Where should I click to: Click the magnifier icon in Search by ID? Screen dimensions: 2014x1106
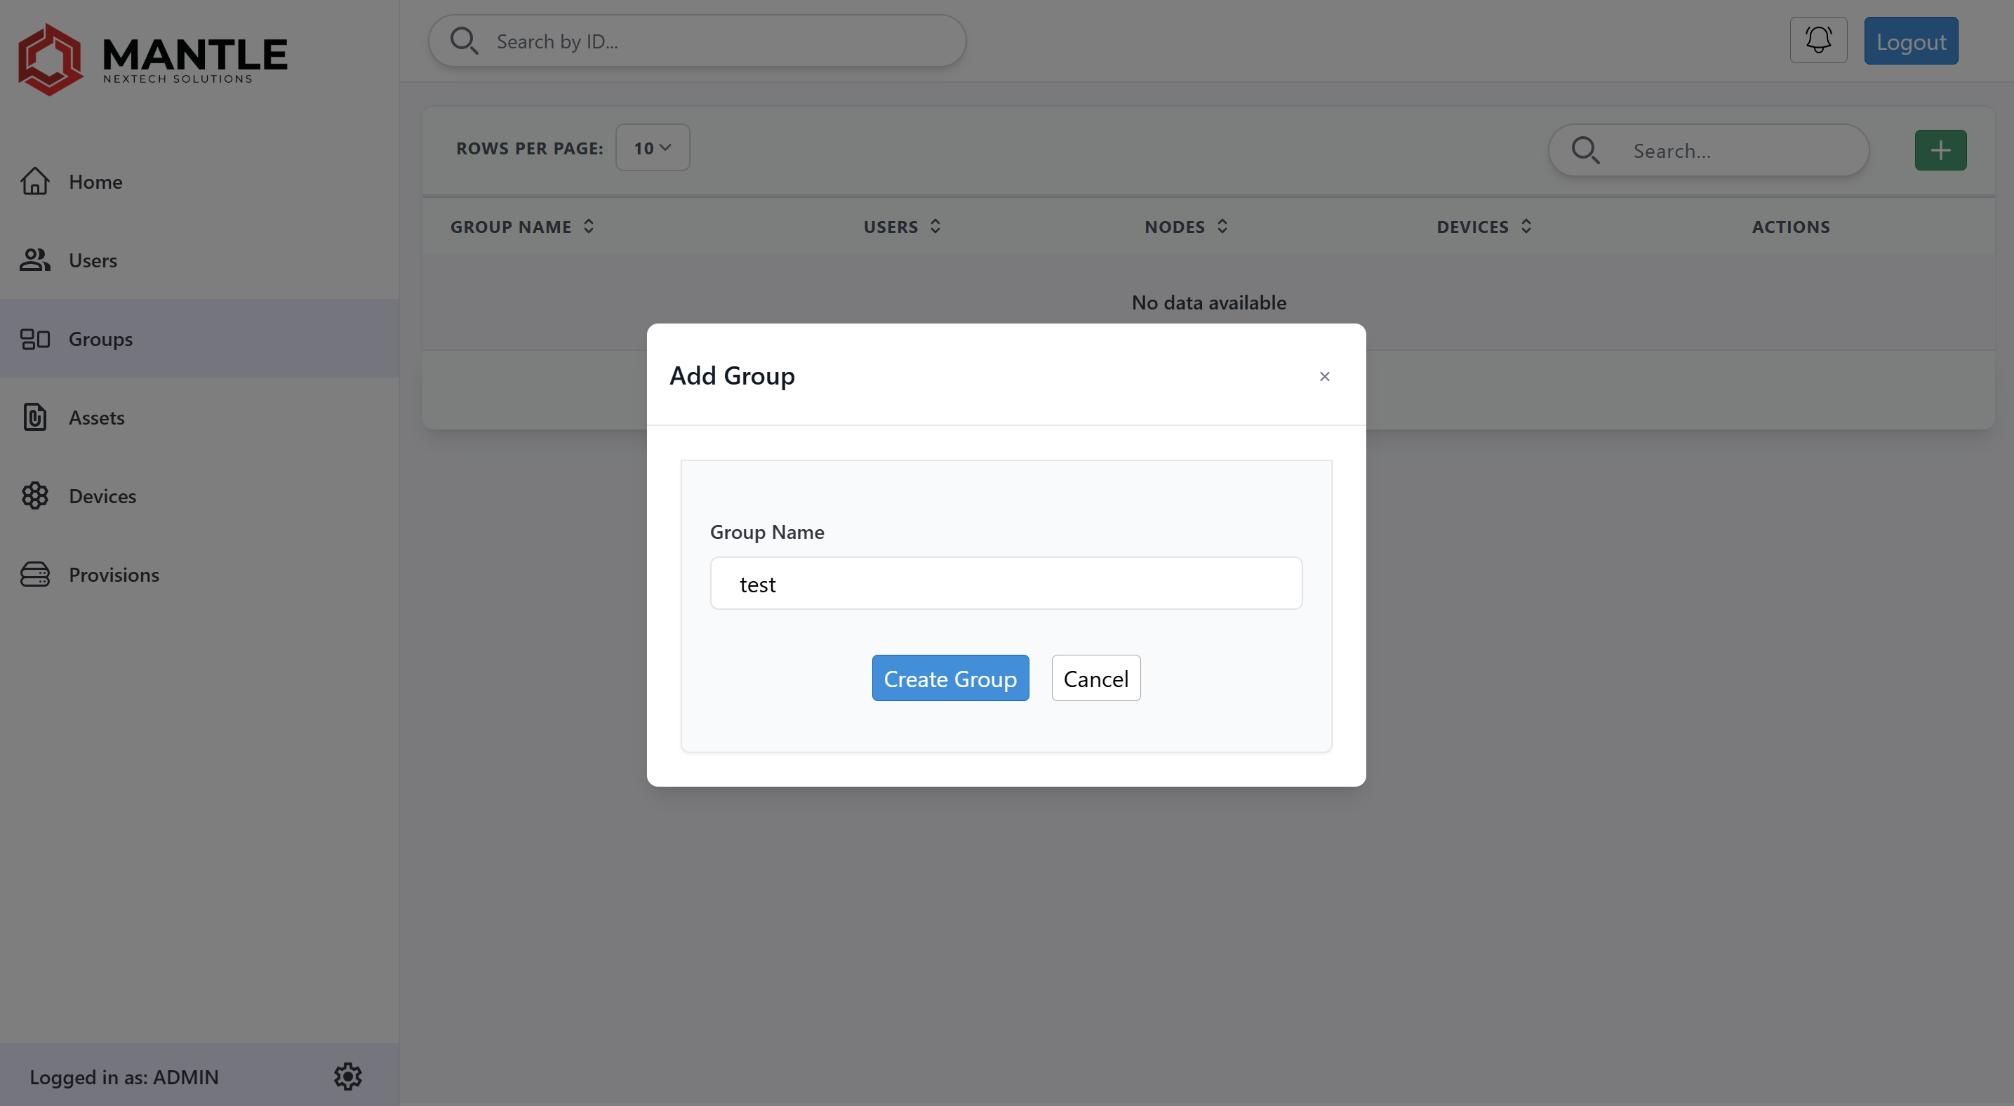tap(464, 41)
